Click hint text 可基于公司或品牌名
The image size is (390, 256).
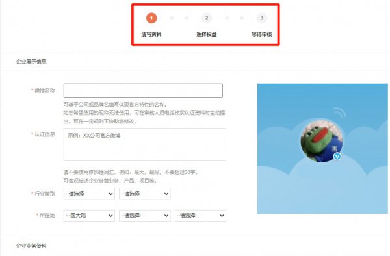tap(116, 105)
